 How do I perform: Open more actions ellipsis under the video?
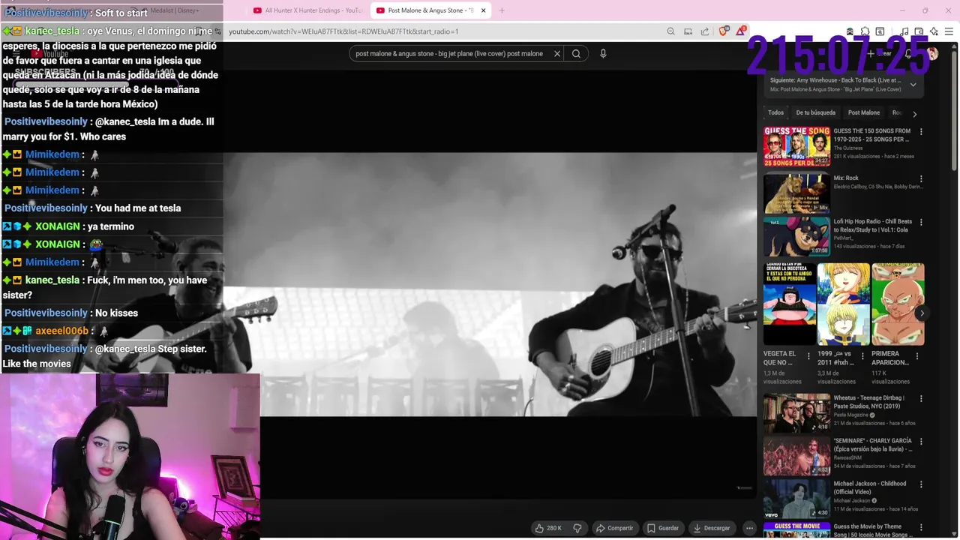pyautogui.click(x=749, y=528)
